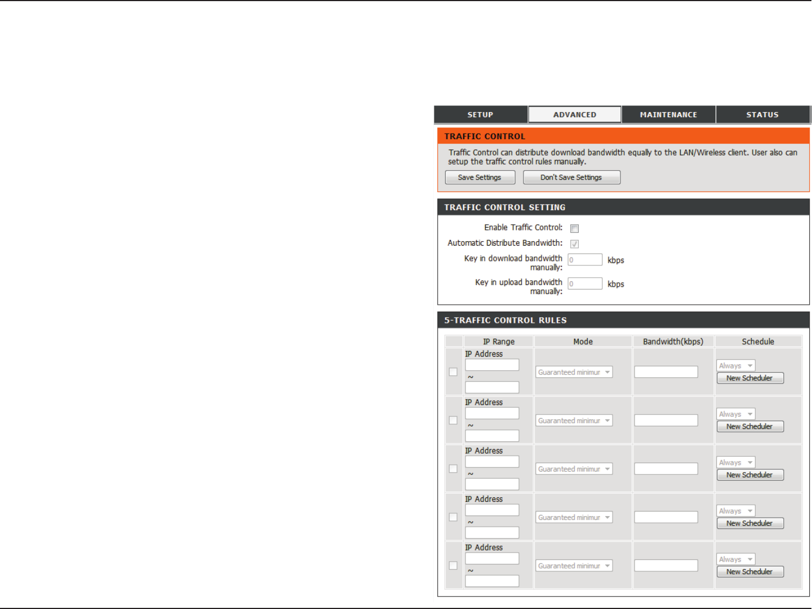The height and width of the screenshot is (609, 812).
Task: Click fourth rule's starting IP Address field
Action: click(492, 510)
